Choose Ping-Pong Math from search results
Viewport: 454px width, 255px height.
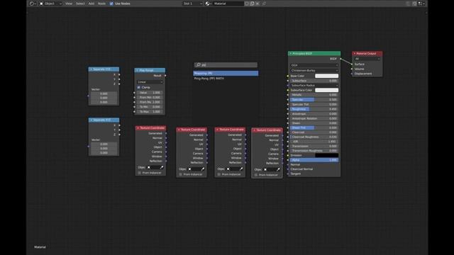click(226, 79)
